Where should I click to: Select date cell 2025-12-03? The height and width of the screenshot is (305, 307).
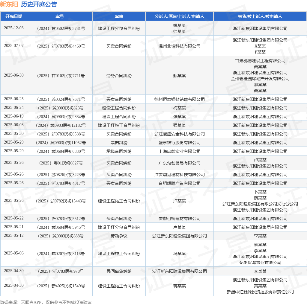(x=14, y=28)
